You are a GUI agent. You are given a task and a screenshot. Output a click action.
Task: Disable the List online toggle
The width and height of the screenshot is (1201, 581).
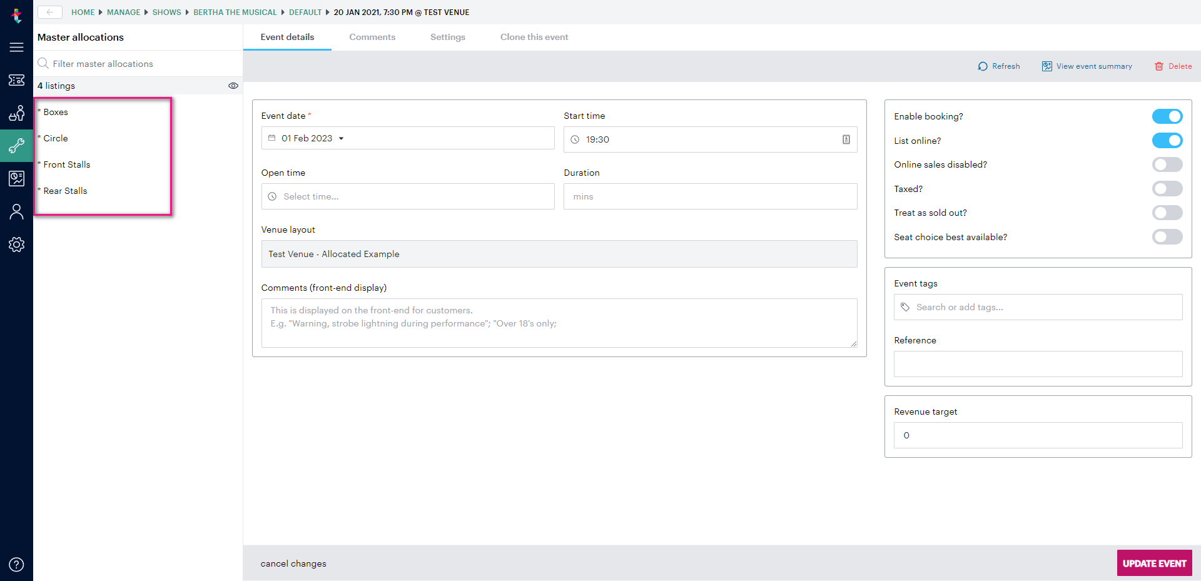pos(1167,140)
